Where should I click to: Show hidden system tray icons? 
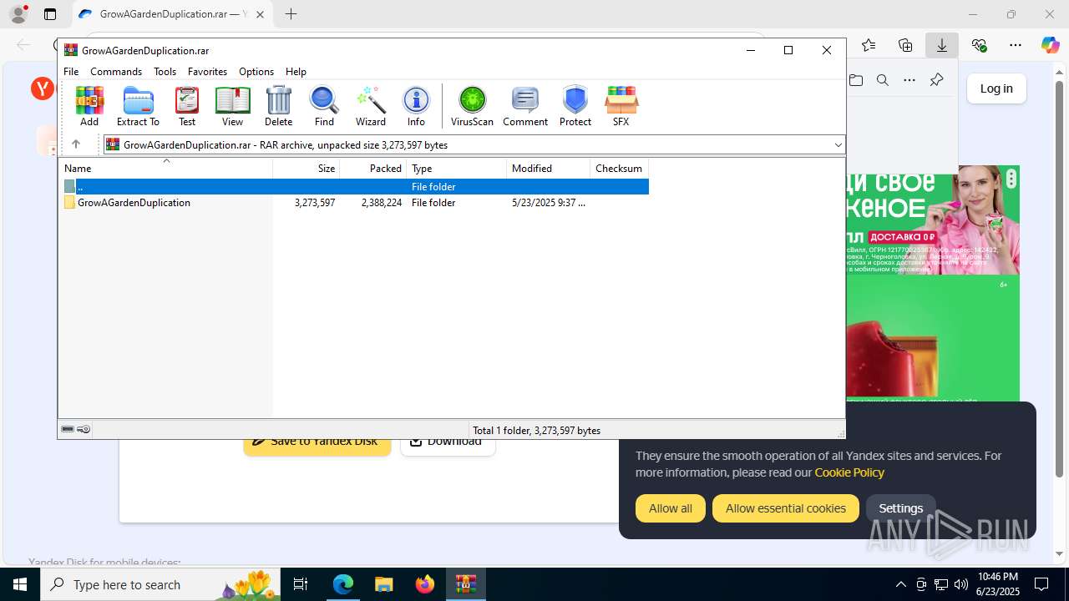(x=900, y=584)
